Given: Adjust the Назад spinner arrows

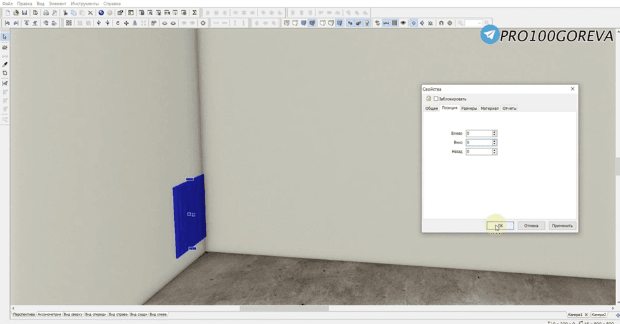Looking at the screenshot, I should click(494, 151).
